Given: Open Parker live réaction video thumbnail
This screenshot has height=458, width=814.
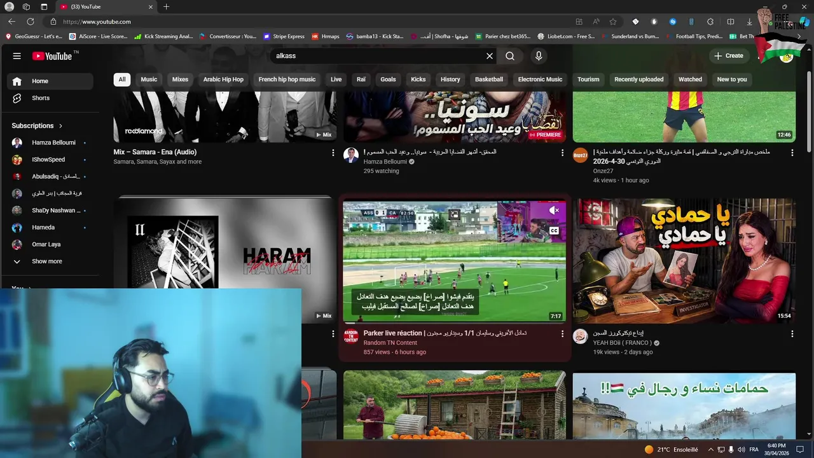Looking at the screenshot, I should point(454,261).
